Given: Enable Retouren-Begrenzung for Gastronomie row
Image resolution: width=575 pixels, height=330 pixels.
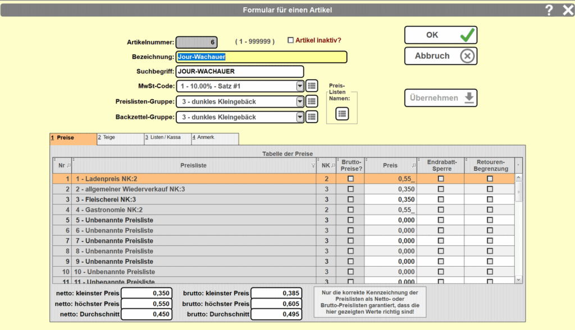Looking at the screenshot, I should tap(490, 210).
